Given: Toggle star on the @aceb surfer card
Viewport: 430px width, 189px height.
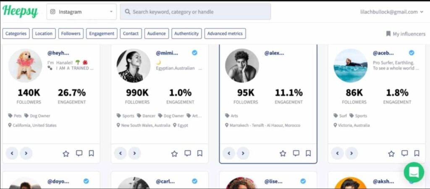Looking at the screenshot, I should pyautogui.click(x=391, y=154).
